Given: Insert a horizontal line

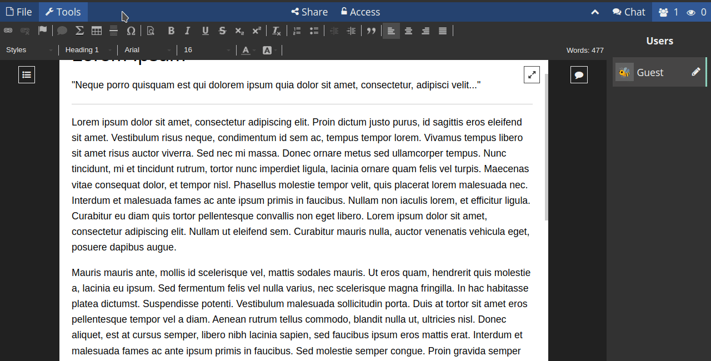Looking at the screenshot, I should [114, 31].
